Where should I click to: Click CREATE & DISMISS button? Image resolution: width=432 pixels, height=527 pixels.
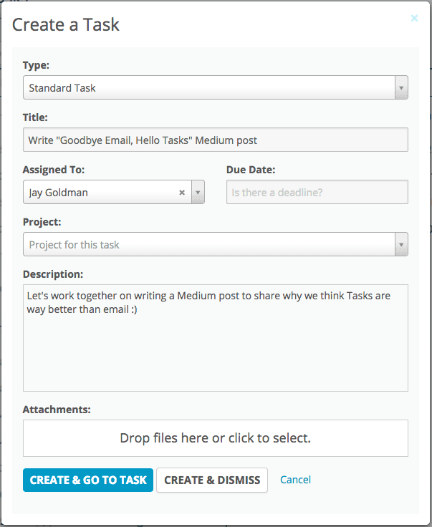pyautogui.click(x=212, y=480)
